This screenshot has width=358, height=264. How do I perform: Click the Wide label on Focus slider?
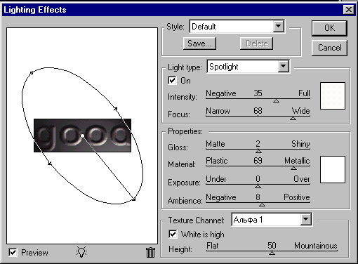pos(300,111)
